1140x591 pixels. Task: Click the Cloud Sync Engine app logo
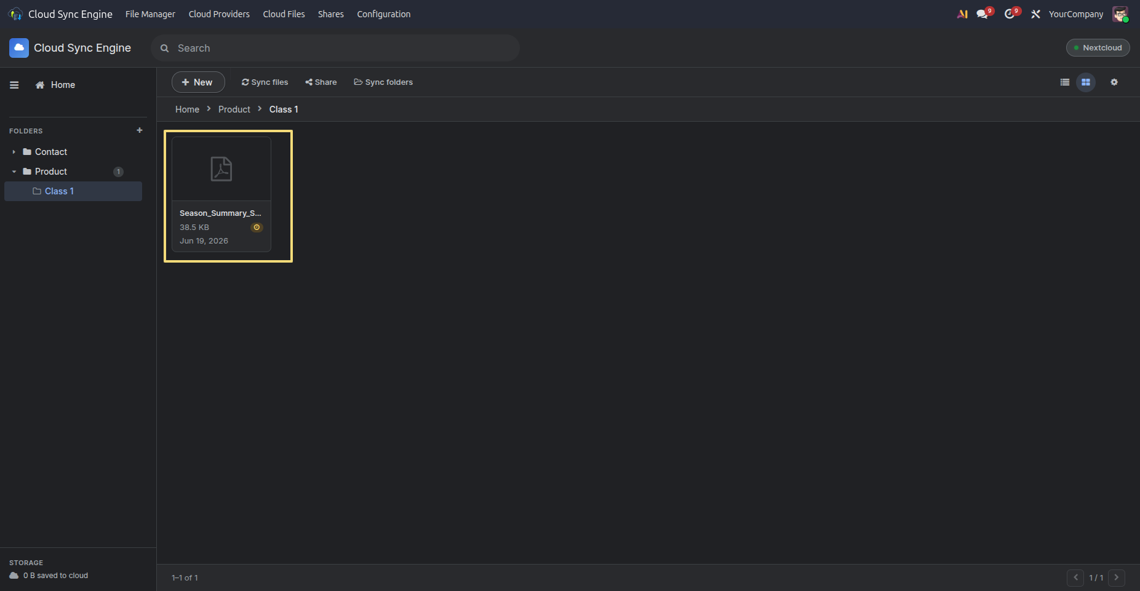(19, 48)
